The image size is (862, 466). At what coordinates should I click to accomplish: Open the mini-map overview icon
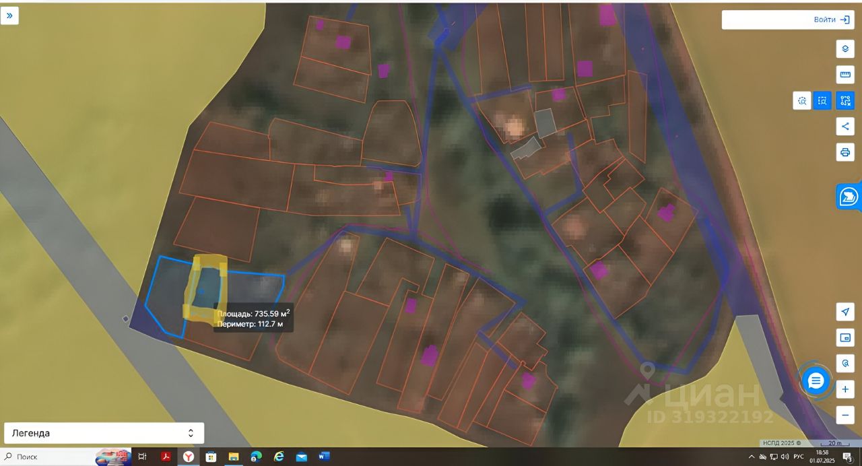point(845,337)
